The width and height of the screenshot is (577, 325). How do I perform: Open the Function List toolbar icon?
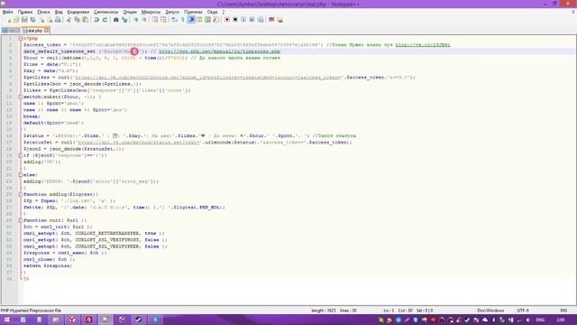(x=215, y=20)
